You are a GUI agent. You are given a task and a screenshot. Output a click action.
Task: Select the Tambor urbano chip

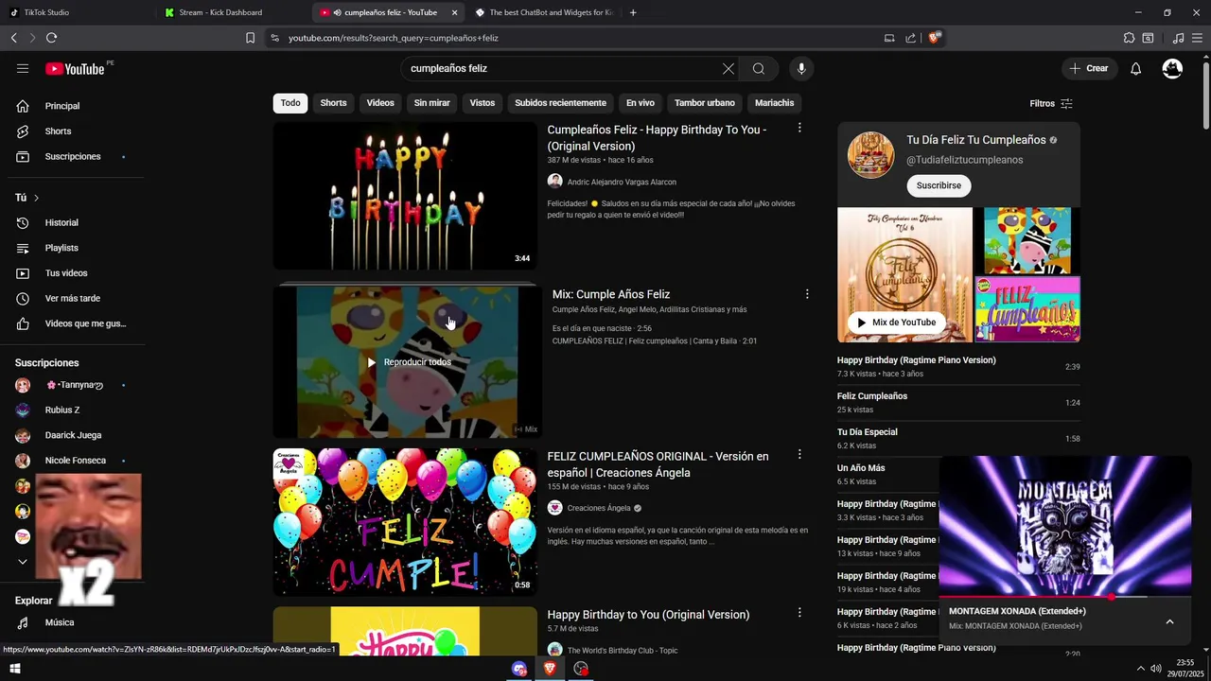pyautogui.click(x=704, y=103)
